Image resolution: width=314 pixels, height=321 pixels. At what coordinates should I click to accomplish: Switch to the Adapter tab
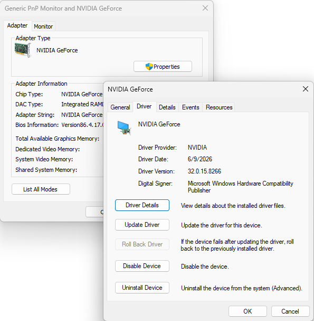17,25
